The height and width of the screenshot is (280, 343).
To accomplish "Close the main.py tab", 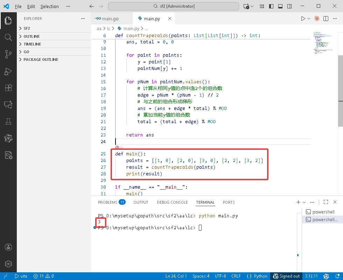I will pos(170,19).
